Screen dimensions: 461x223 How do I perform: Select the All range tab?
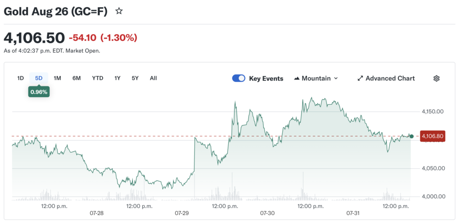(x=153, y=78)
